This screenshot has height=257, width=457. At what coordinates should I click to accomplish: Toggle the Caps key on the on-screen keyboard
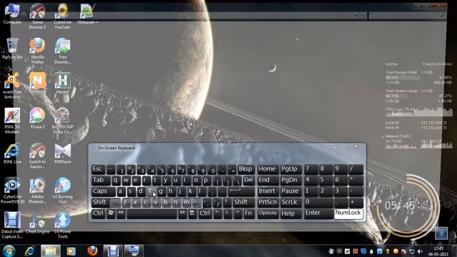(x=103, y=191)
